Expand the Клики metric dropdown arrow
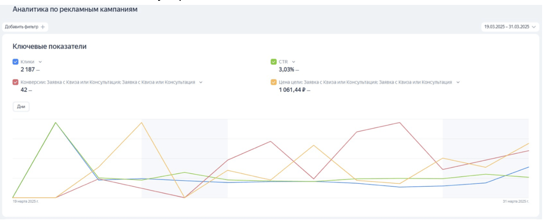Image resolution: width=547 pixels, height=221 pixels. click(40, 62)
